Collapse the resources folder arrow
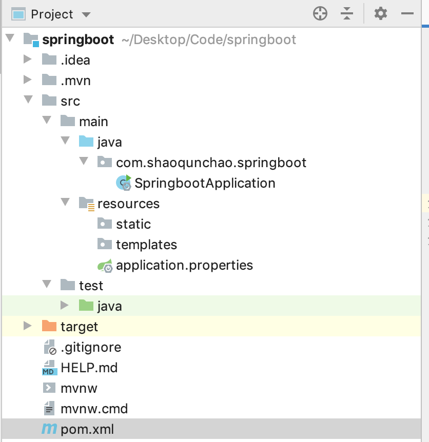The width and height of the screenshot is (429, 442). [x=66, y=202]
